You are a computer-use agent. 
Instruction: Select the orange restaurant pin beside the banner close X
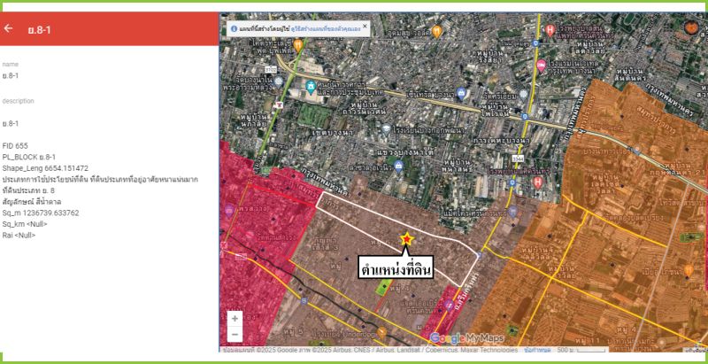click(x=436, y=32)
